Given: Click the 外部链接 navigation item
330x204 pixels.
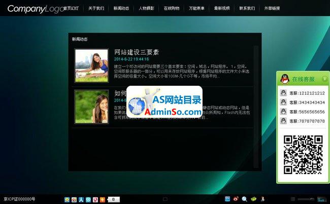Looking at the screenshot, I should tap(272, 8).
